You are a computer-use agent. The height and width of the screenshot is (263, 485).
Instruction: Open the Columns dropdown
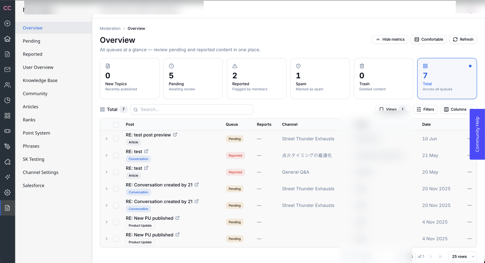pos(458,109)
